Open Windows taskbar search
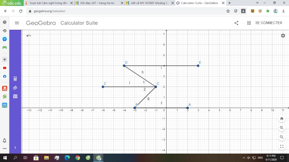289x162 pixels. (x=15, y=158)
